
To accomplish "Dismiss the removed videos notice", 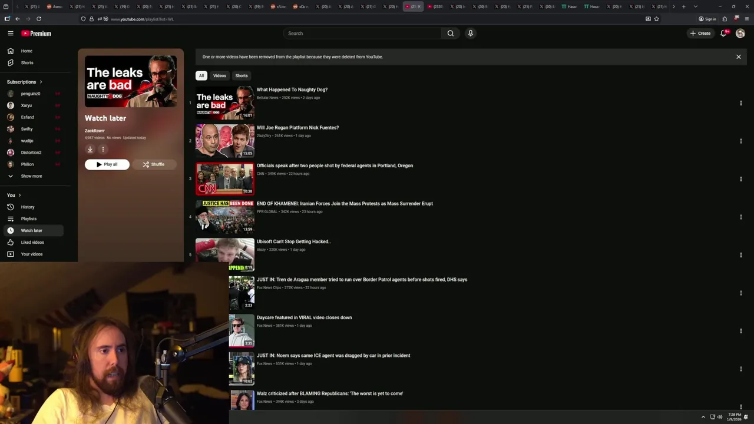I will (738, 57).
